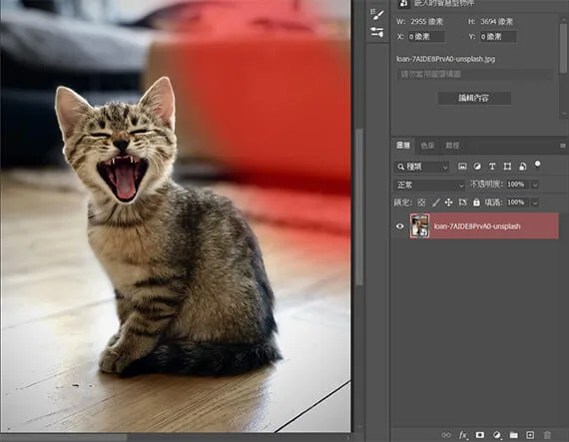Viewport: 569px width, 442px height.
Task: Switch to the 色版 channels tab
Action: pos(428,146)
